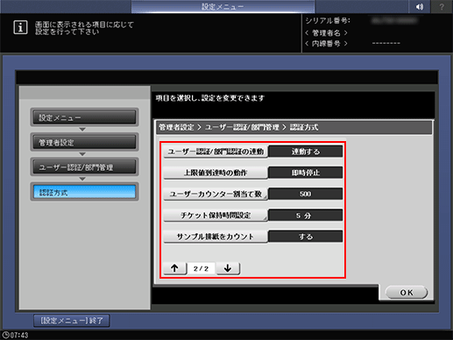453x340 pixels.
Task: Click the 07:43 time display
Action: pos(19,335)
